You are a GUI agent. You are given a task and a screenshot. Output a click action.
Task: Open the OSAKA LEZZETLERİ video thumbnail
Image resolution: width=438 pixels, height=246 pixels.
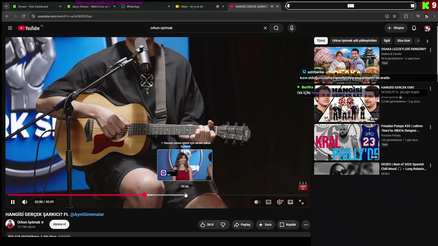tap(347, 65)
